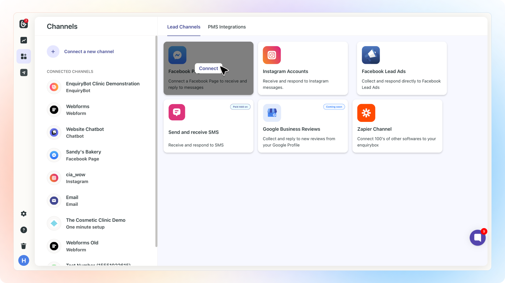The image size is (505, 283).
Task: Click the Instagram Accounts card icon
Action: (x=272, y=55)
